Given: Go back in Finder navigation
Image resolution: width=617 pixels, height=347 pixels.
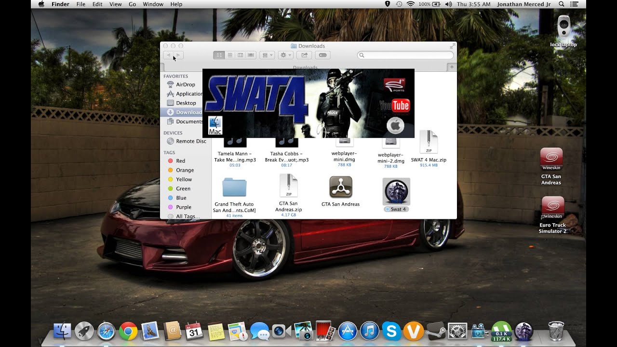Looking at the screenshot, I should coord(168,55).
